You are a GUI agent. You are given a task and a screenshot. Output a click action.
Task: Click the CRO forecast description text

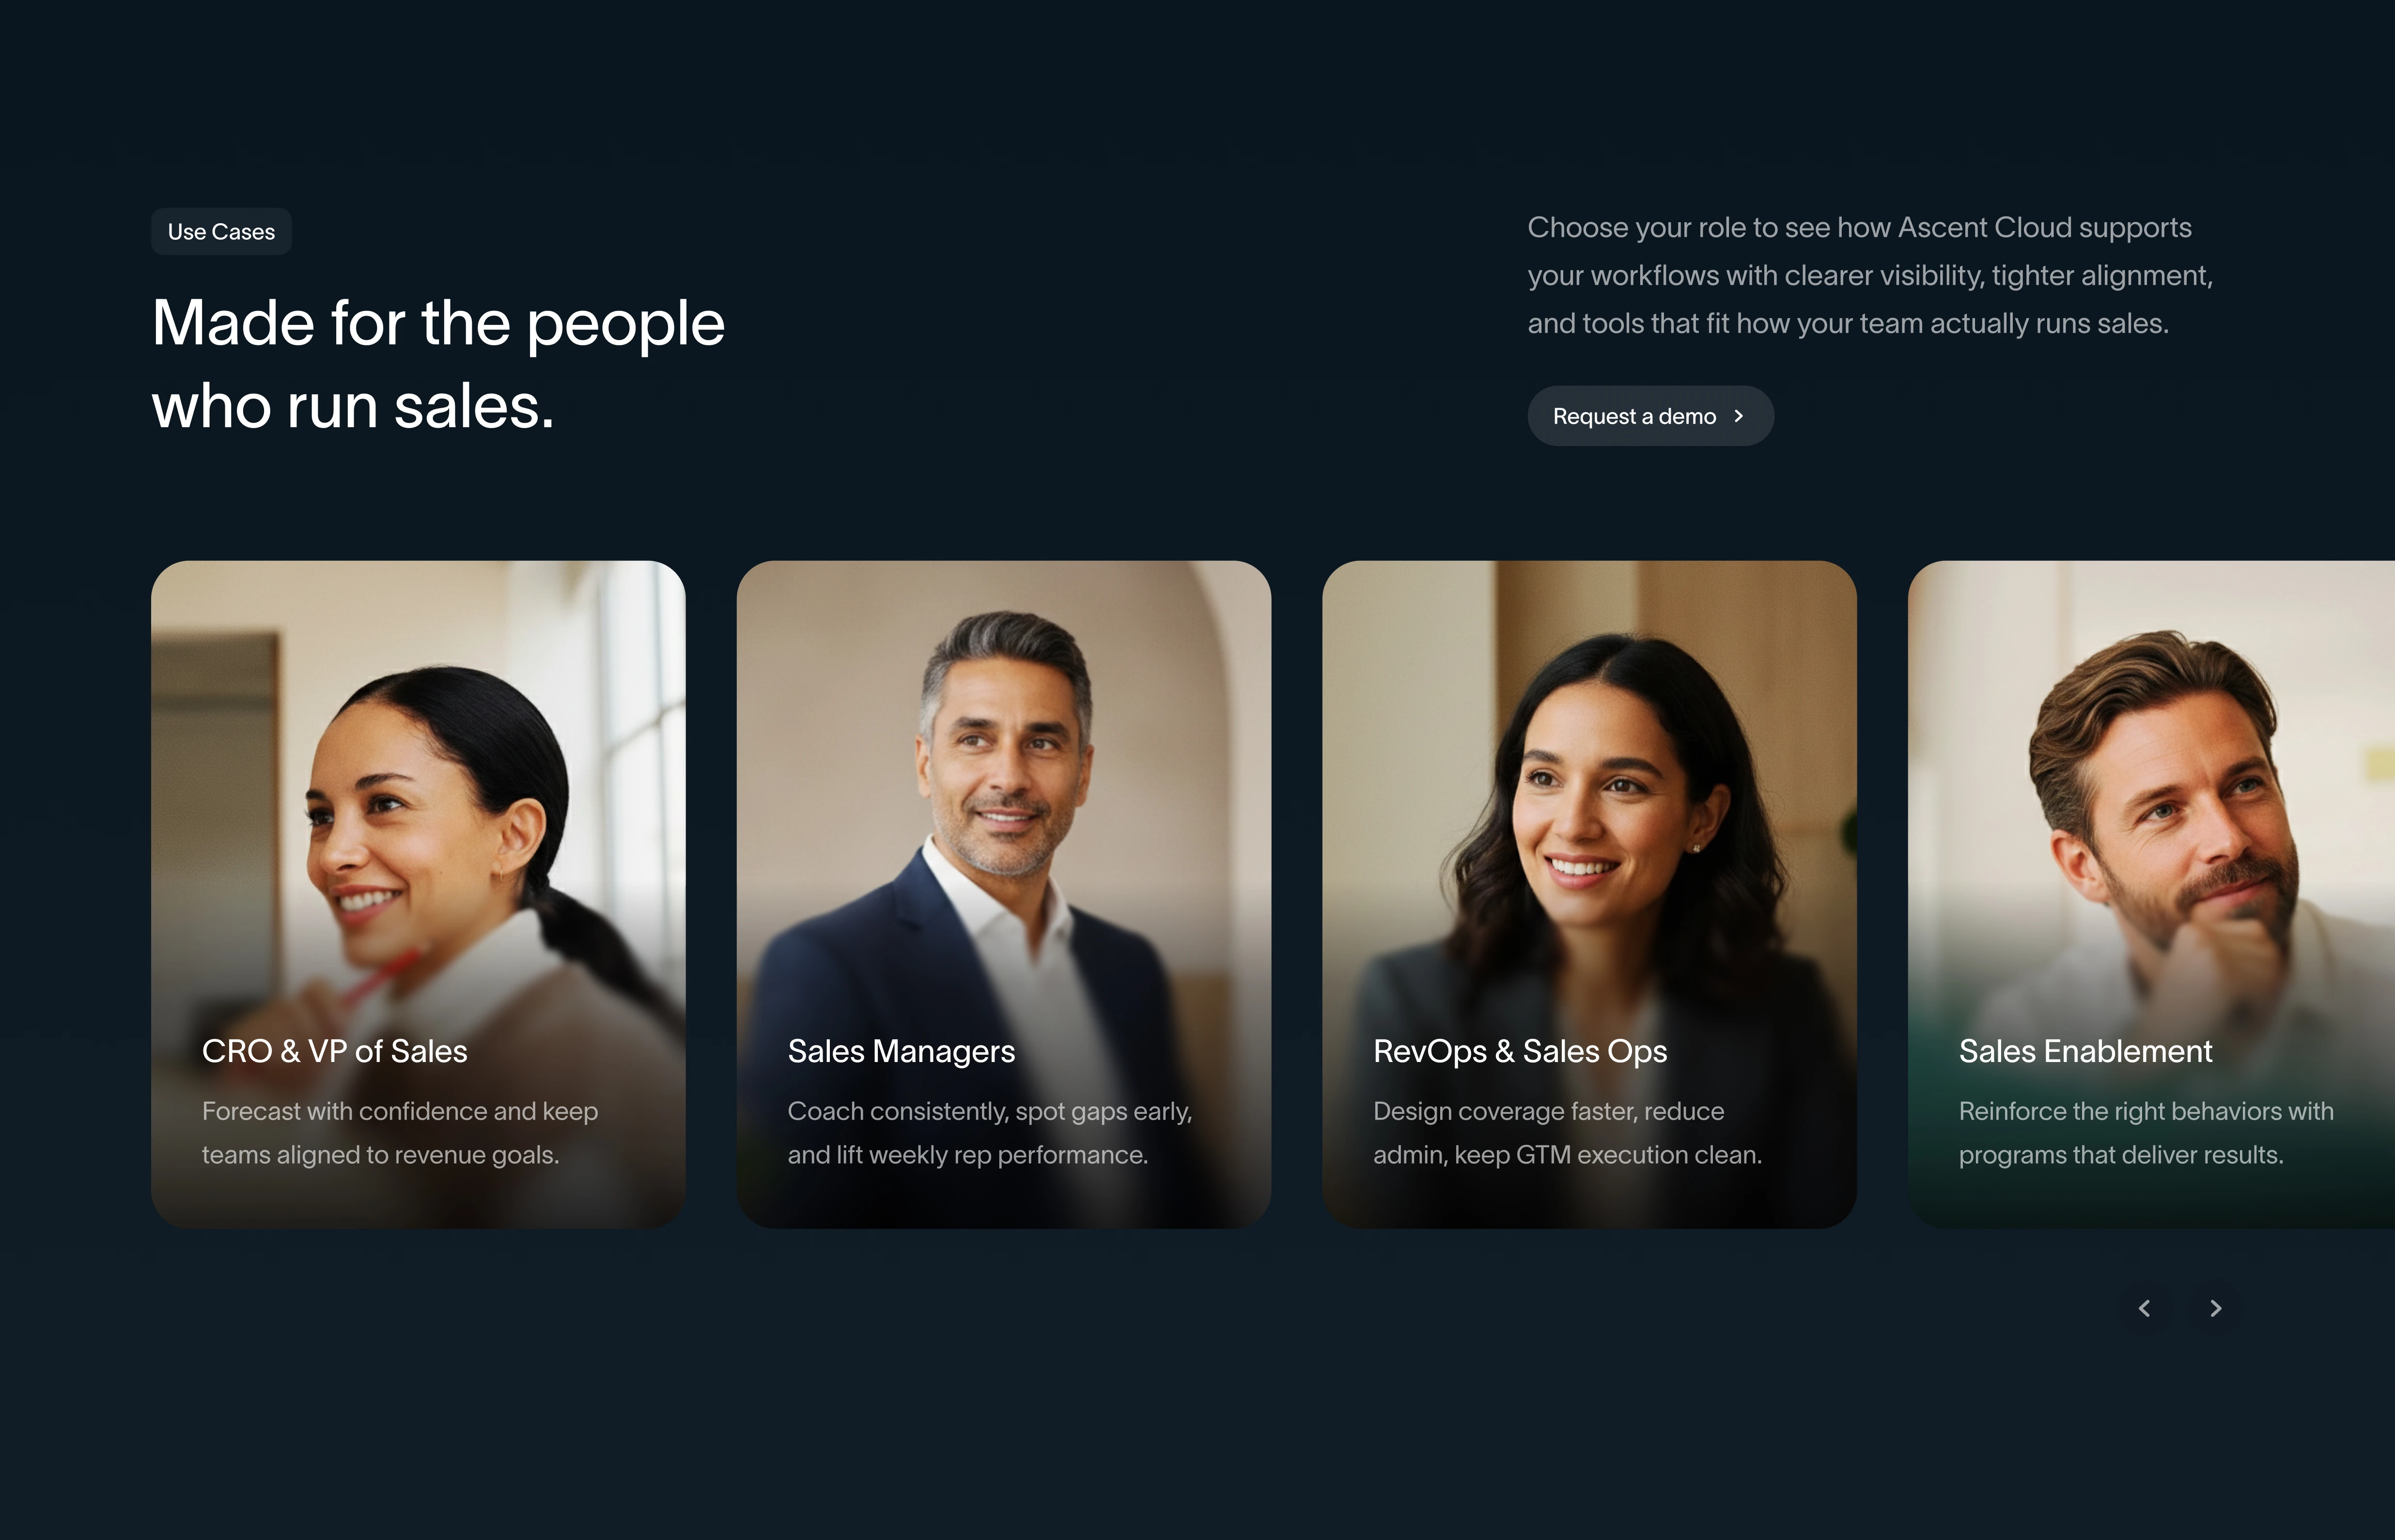pos(400,1132)
